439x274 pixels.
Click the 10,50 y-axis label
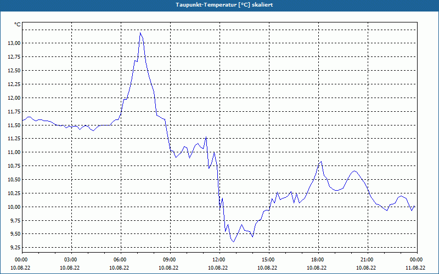tap(14, 180)
